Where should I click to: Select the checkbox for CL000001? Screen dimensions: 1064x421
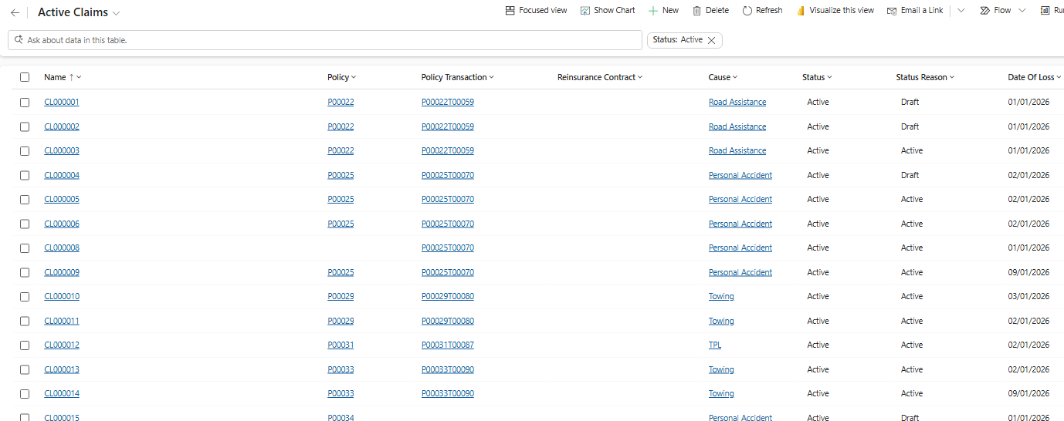click(25, 102)
